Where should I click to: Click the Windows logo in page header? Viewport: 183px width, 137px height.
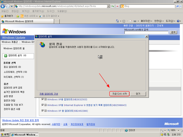click(14, 31)
